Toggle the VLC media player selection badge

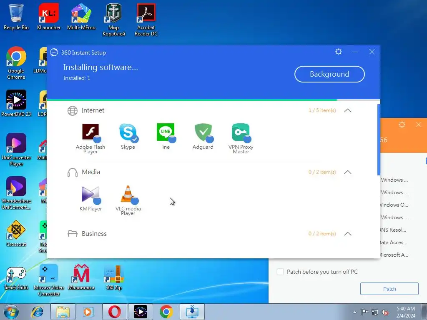coord(135,201)
